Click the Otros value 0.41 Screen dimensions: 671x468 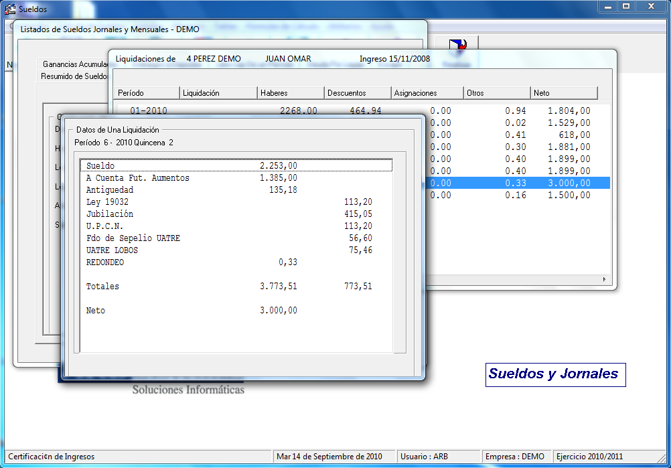[x=515, y=135]
